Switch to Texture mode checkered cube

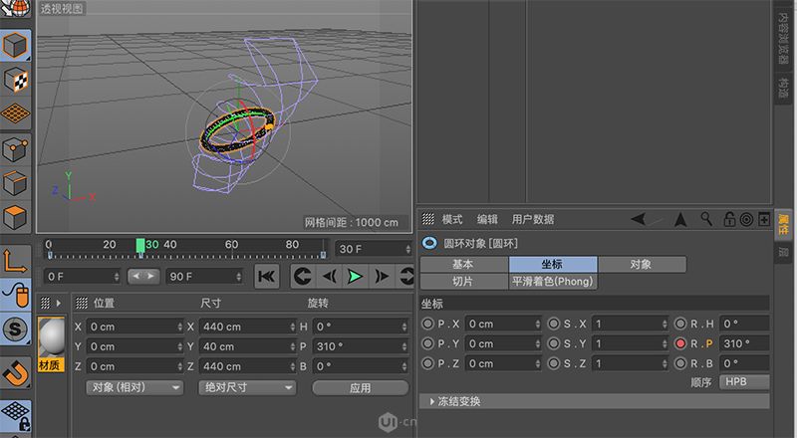point(16,79)
